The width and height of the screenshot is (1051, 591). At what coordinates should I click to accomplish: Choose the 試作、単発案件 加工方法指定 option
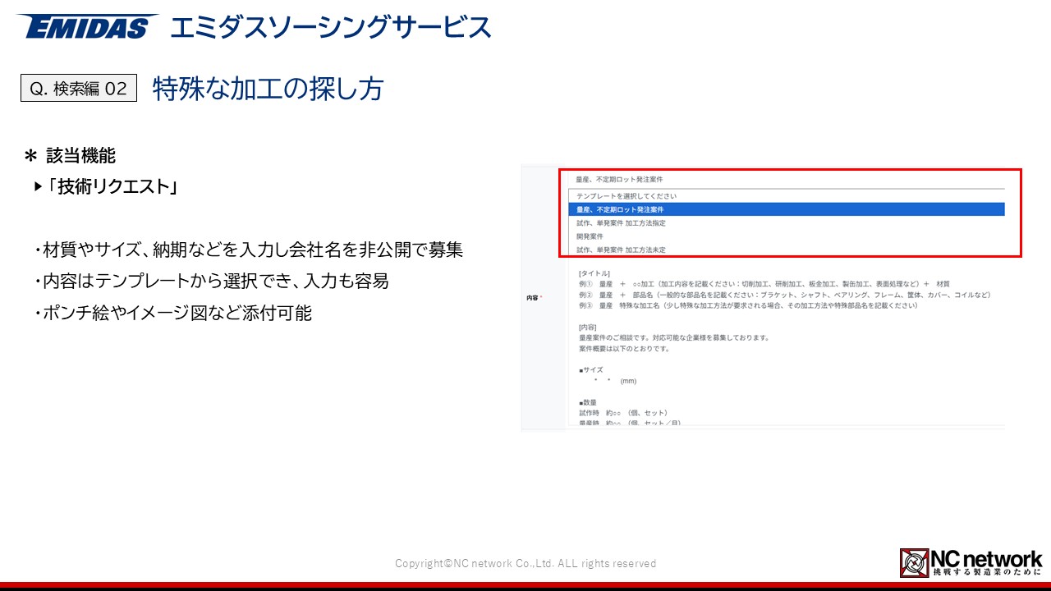click(621, 222)
